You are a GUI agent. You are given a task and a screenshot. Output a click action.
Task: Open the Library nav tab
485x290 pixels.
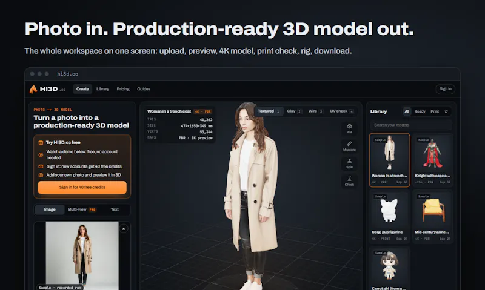click(x=102, y=89)
